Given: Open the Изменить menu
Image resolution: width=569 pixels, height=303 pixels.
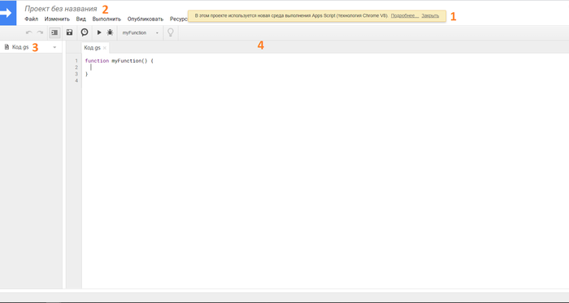Looking at the screenshot, I should click(x=57, y=19).
